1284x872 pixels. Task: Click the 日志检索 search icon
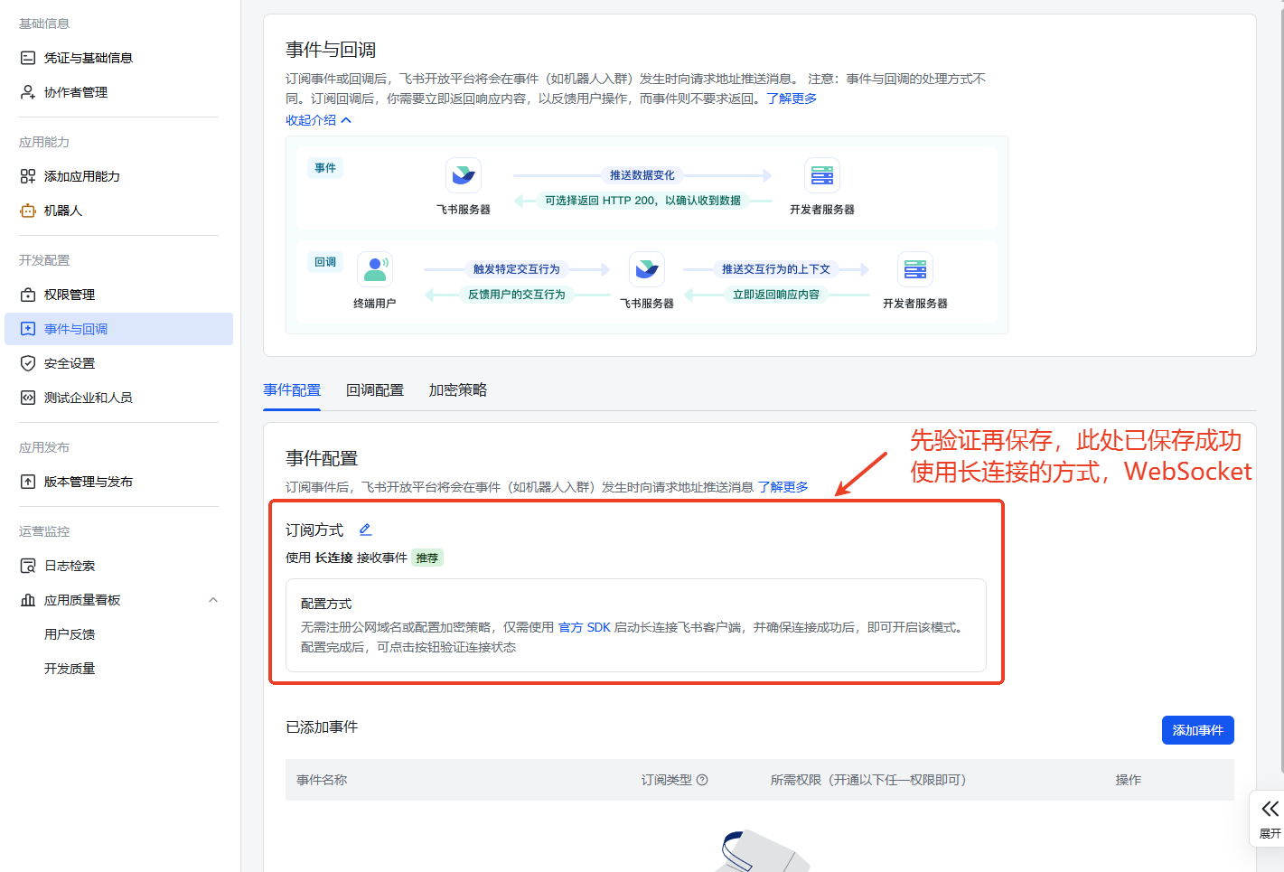tap(28, 566)
